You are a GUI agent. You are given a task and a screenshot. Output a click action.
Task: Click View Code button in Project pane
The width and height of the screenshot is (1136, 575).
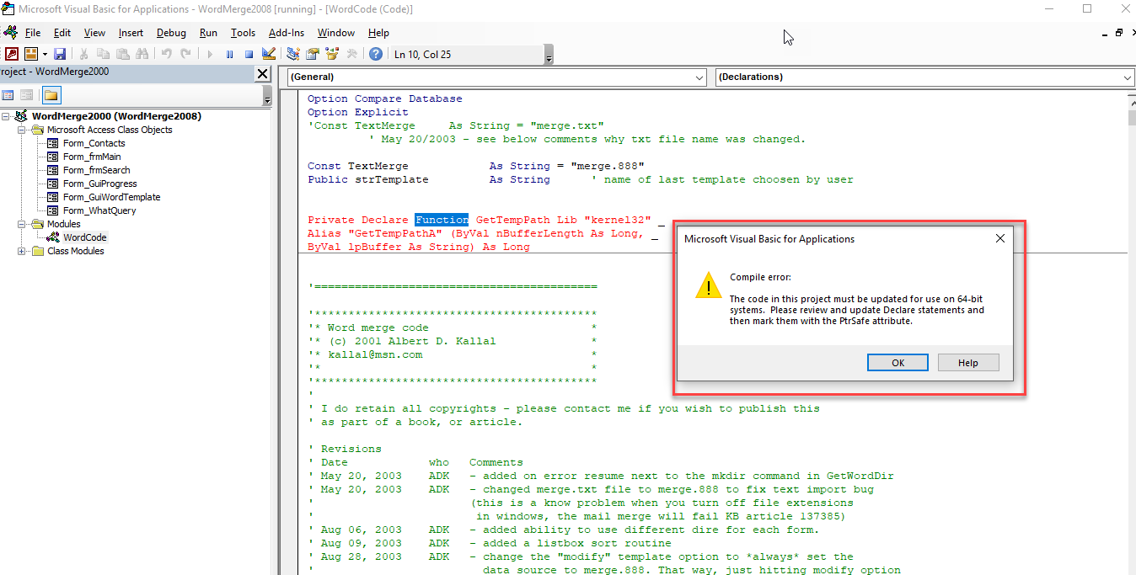click(x=8, y=95)
